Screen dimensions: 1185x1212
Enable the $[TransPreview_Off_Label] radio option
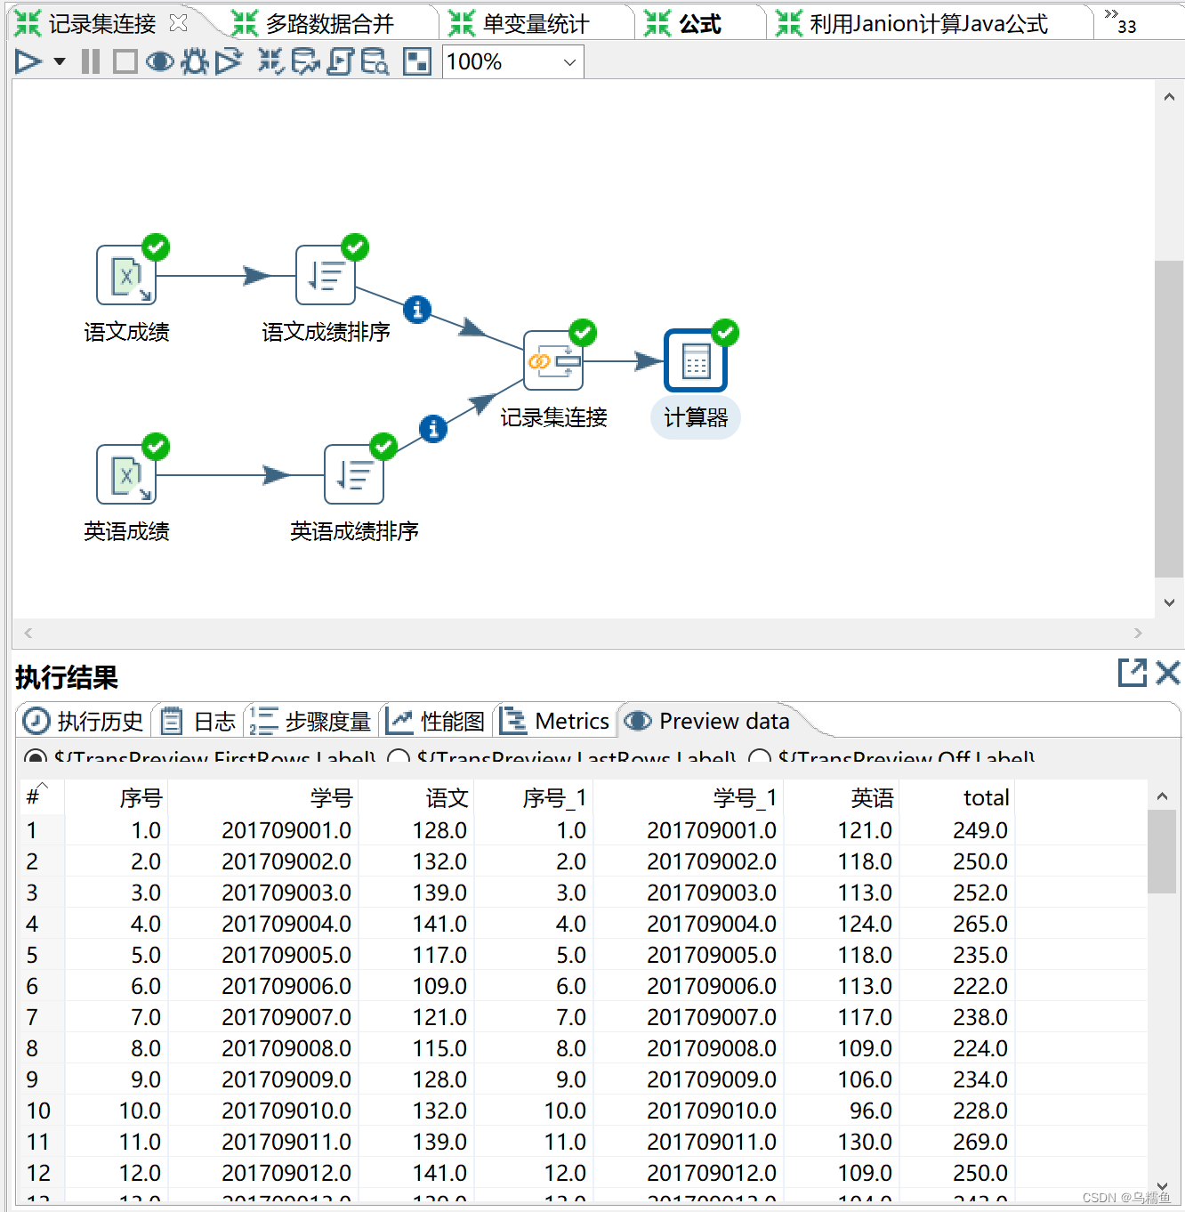tap(759, 759)
